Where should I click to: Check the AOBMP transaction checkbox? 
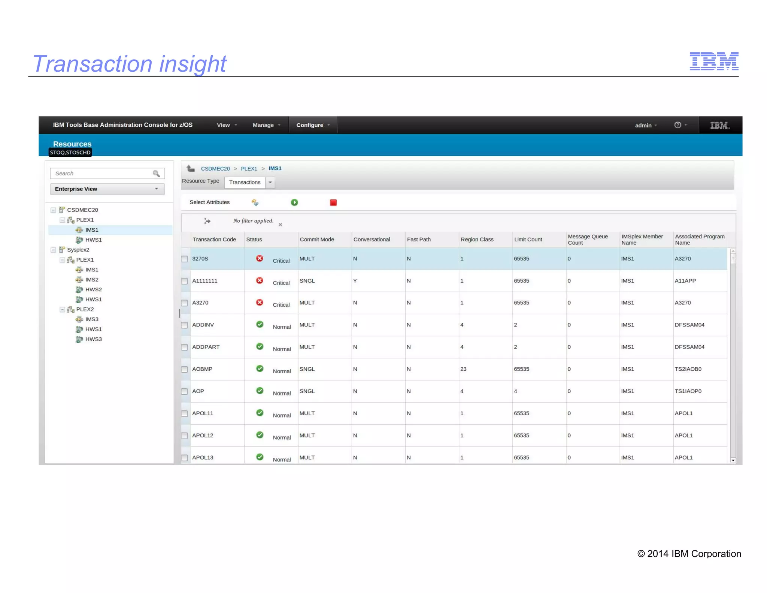(184, 369)
